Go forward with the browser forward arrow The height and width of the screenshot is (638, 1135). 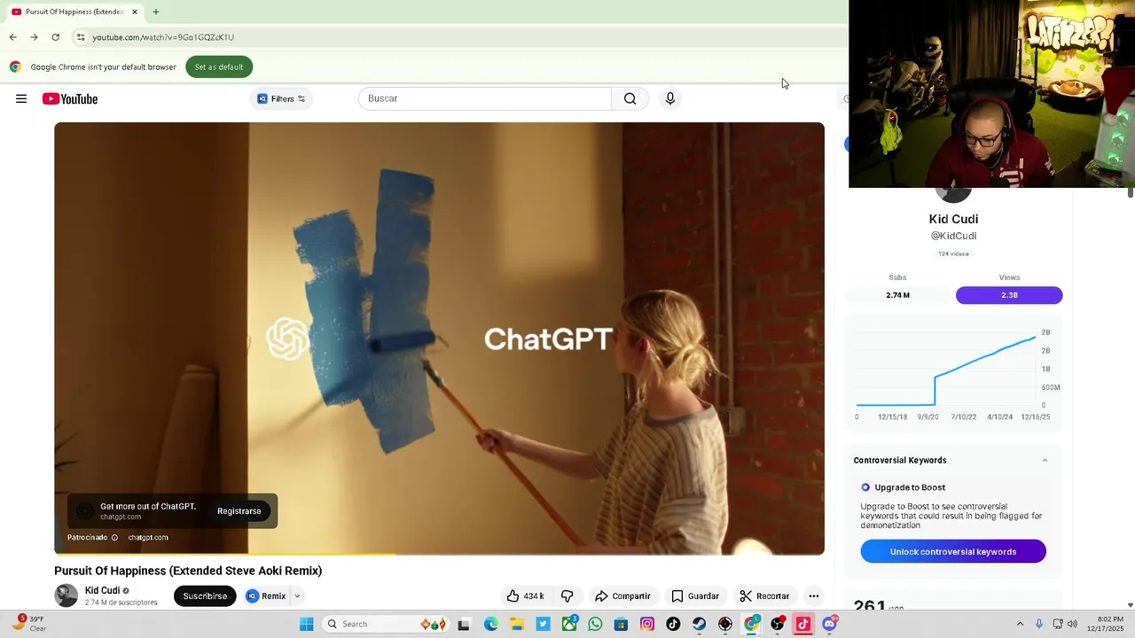34,37
